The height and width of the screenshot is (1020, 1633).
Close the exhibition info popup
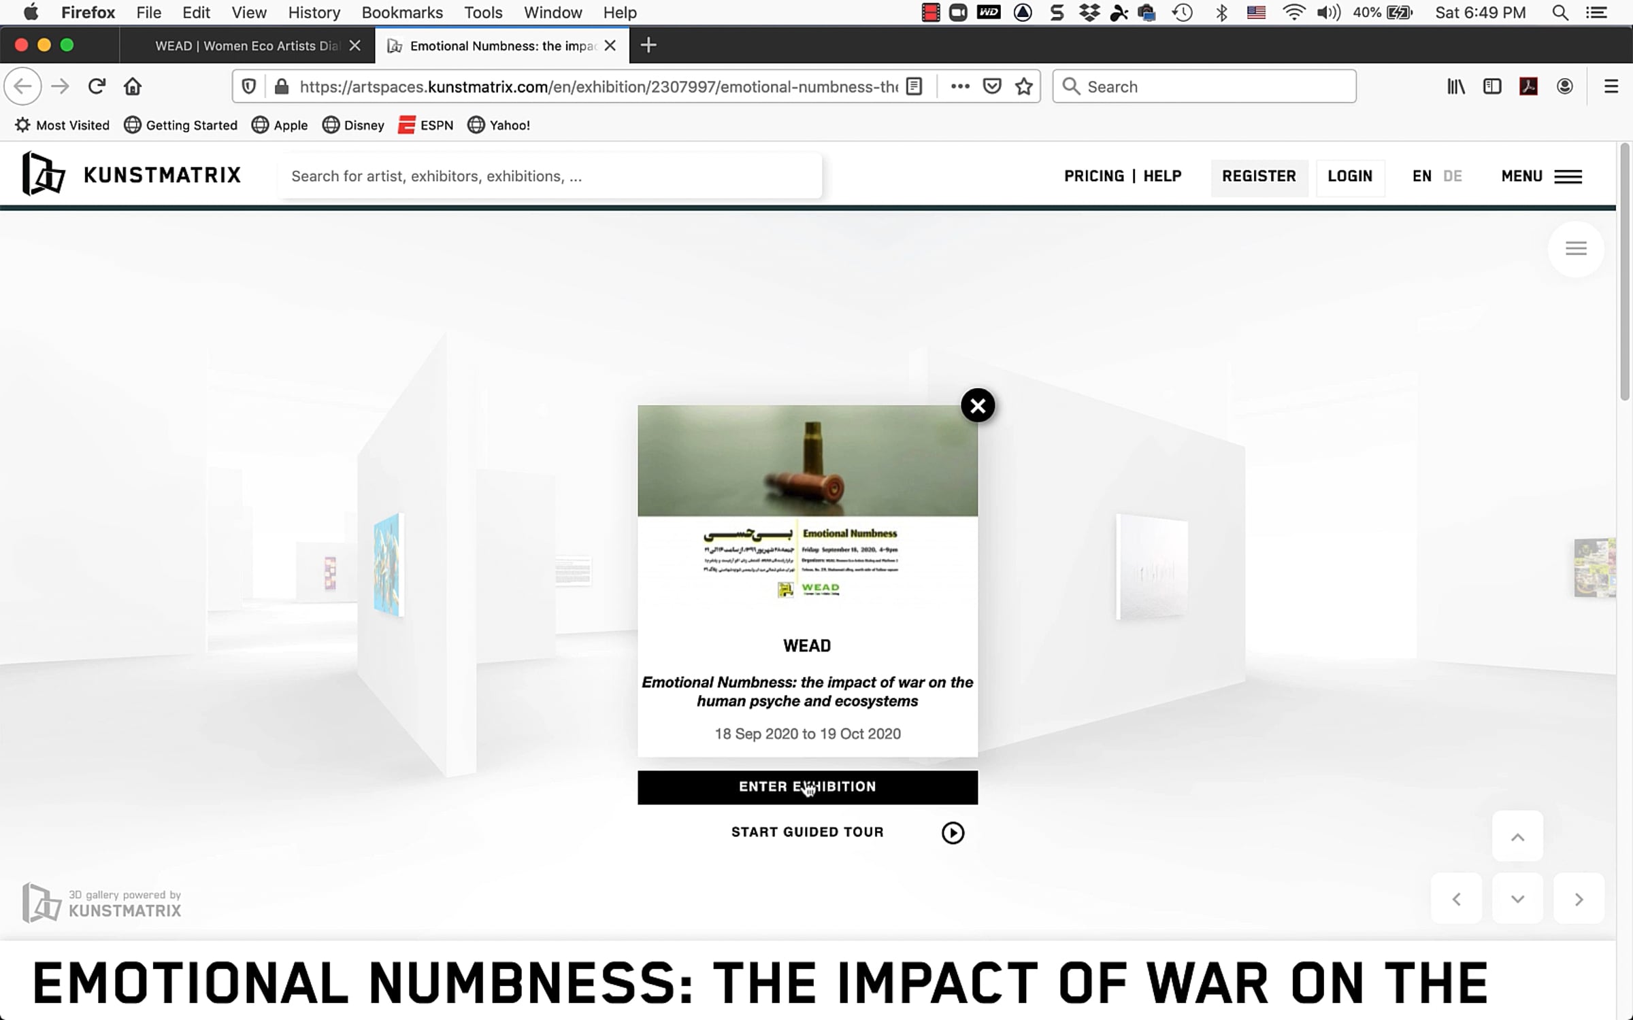pyautogui.click(x=978, y=406)
